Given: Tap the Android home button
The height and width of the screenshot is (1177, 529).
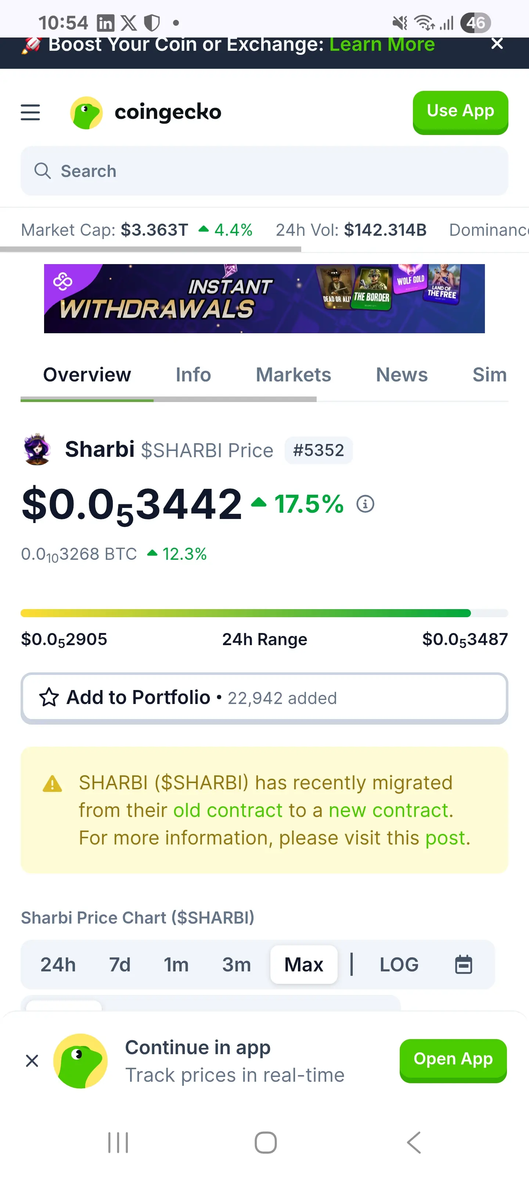Looking at the screenshot, I should coord(265,1142).
